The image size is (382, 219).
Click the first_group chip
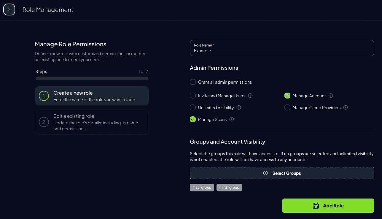tap(202, 187)
